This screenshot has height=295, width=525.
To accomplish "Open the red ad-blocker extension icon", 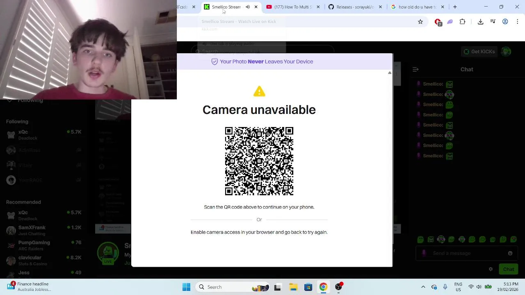I will click(x=438, y=22).
